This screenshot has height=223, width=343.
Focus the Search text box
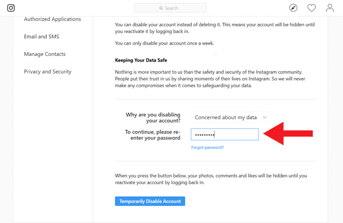point(170,8)
